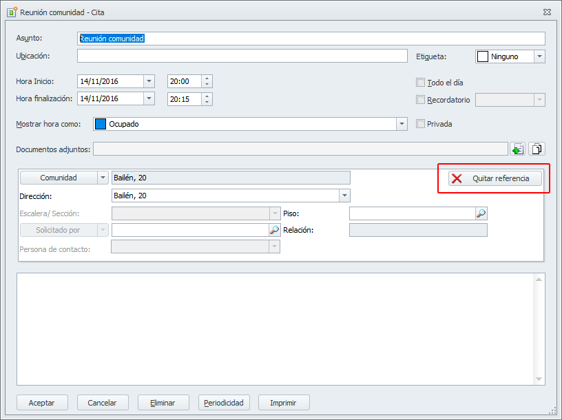The height and width of the screenshot is (420, 562).
Task: Open the Hora finalización date dropdown
Action: (149, 98)
